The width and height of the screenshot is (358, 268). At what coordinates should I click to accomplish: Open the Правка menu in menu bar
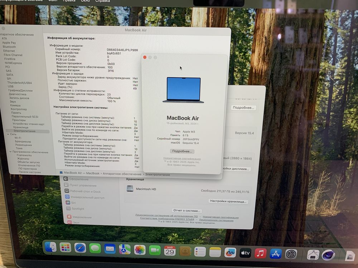coord(69,1)
